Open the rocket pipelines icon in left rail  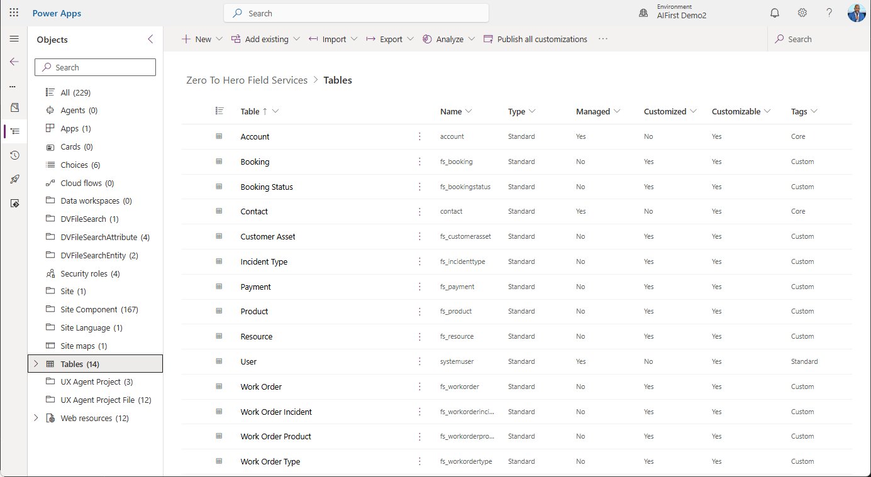[x=14, y=179]
